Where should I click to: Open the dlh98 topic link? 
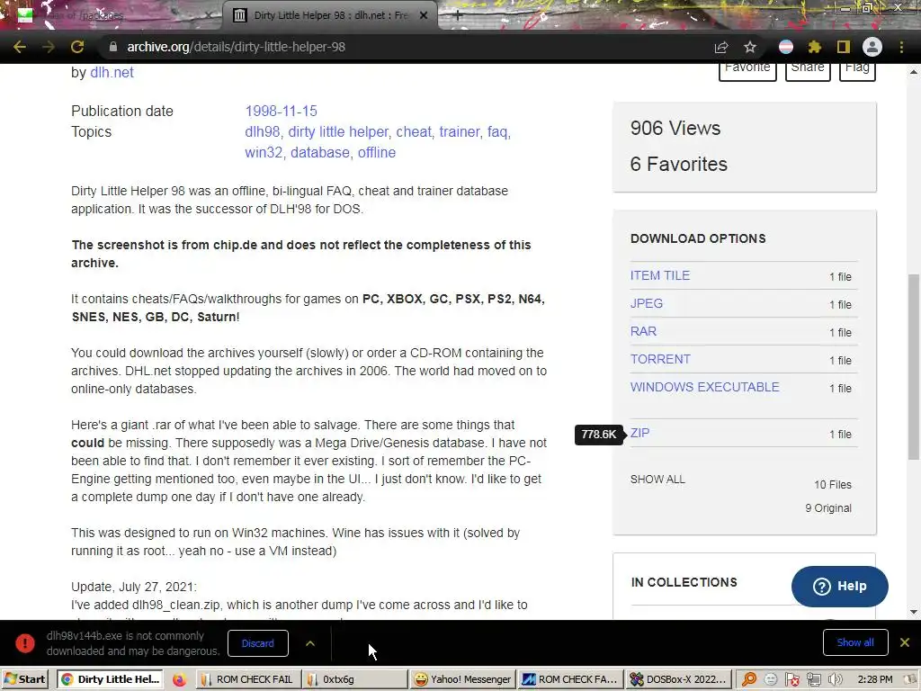[262, 131]
